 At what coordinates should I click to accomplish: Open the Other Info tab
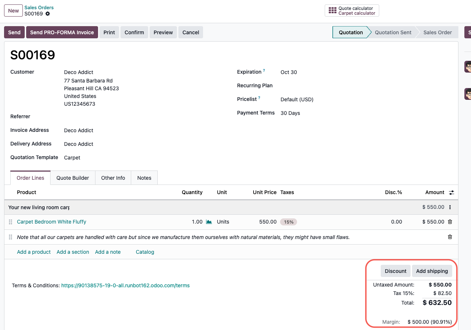[x=113, y=178]
